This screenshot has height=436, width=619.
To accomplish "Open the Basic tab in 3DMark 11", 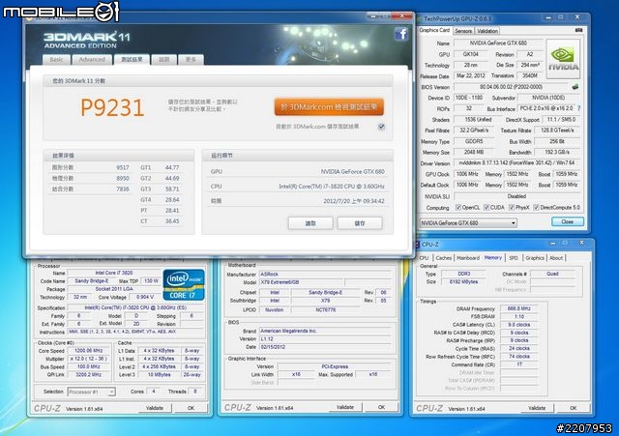I will coord(56,60).
